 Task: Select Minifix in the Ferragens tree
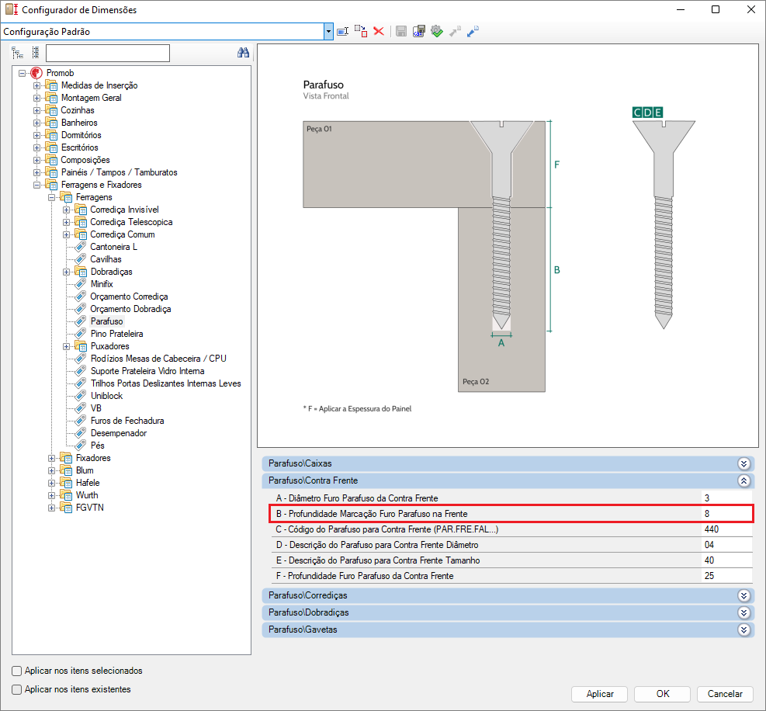102,284
